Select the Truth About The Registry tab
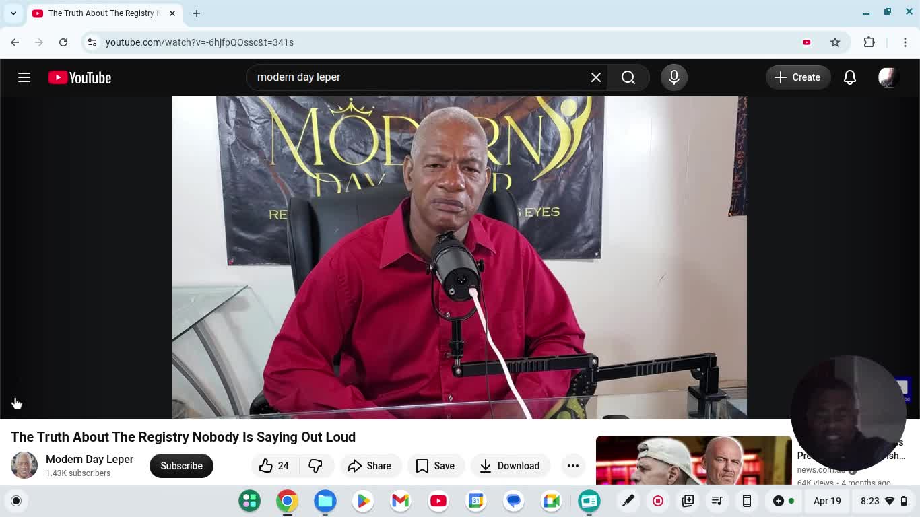The height and width of the screenshot is (517, 920). tap(101, 13)
